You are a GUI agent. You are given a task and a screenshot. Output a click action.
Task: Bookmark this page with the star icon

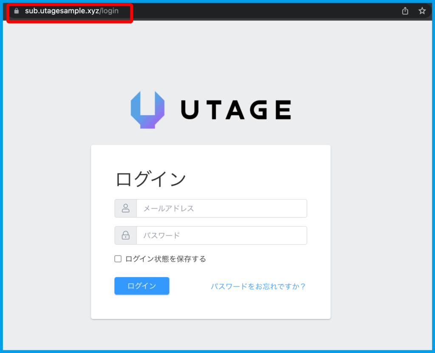422,11
